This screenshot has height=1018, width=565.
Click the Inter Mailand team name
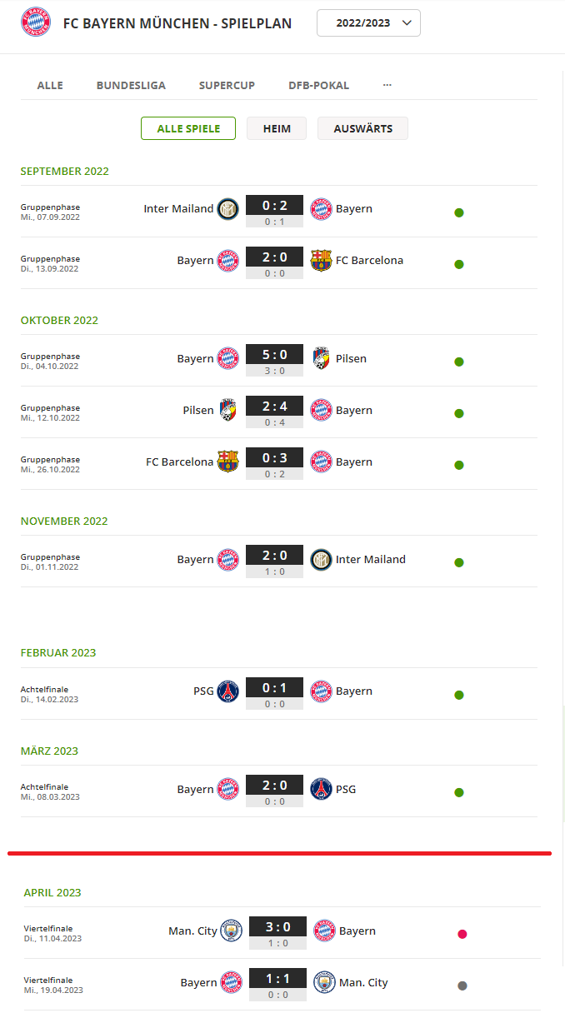coord(179,208)
